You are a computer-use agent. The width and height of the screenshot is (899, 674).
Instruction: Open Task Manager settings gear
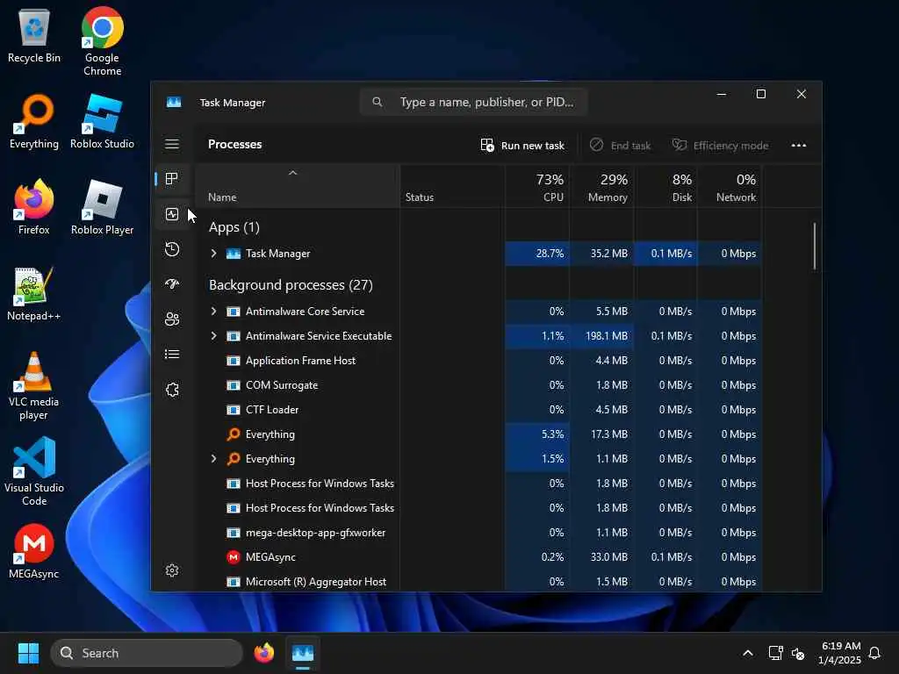[x=172, y=570]
